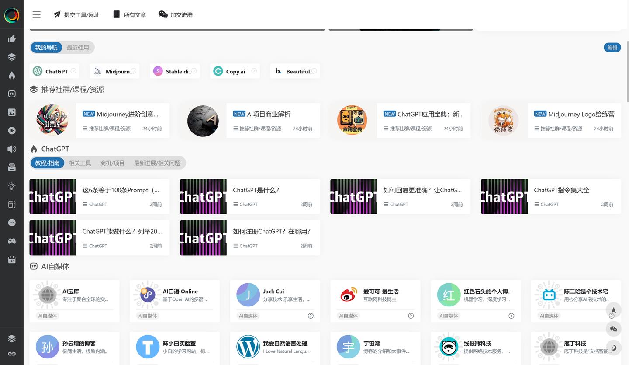Open the arrow on the Jack Cui card
The height and width of the screenshot is (365, 629).
(x=311, y=316)
